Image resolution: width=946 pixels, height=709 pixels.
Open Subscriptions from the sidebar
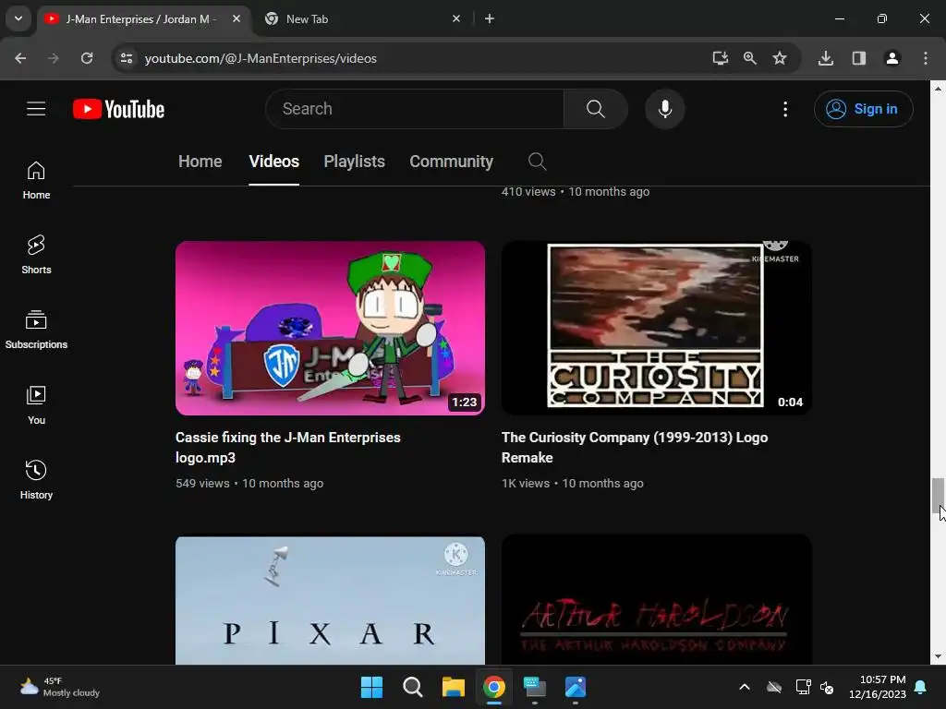36,330
